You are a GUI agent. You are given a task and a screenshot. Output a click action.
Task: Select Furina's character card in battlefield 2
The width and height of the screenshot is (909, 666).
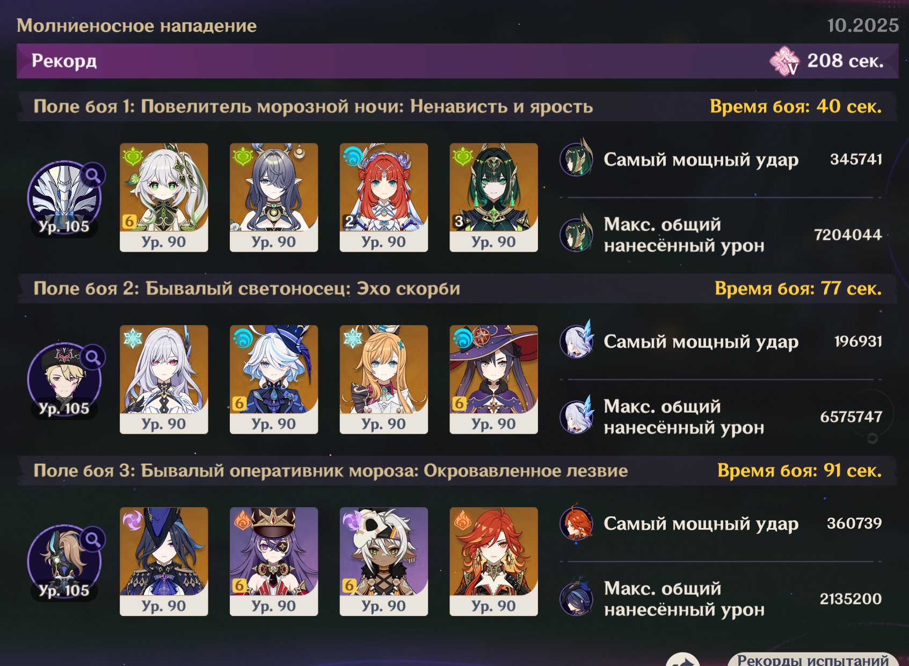[274, 379]
